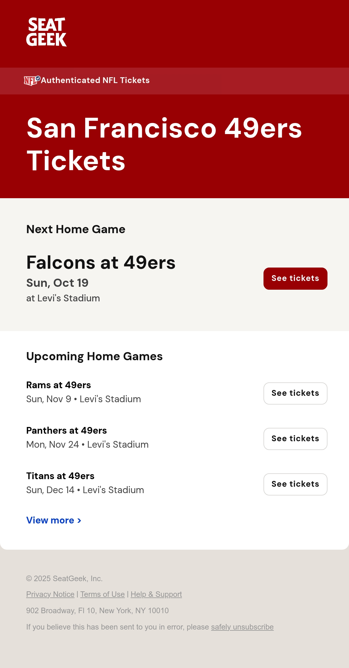The height and width of the screenshot is (668, 349).
Task: Click safely unsubscribe link
Action: click(242, 627)
